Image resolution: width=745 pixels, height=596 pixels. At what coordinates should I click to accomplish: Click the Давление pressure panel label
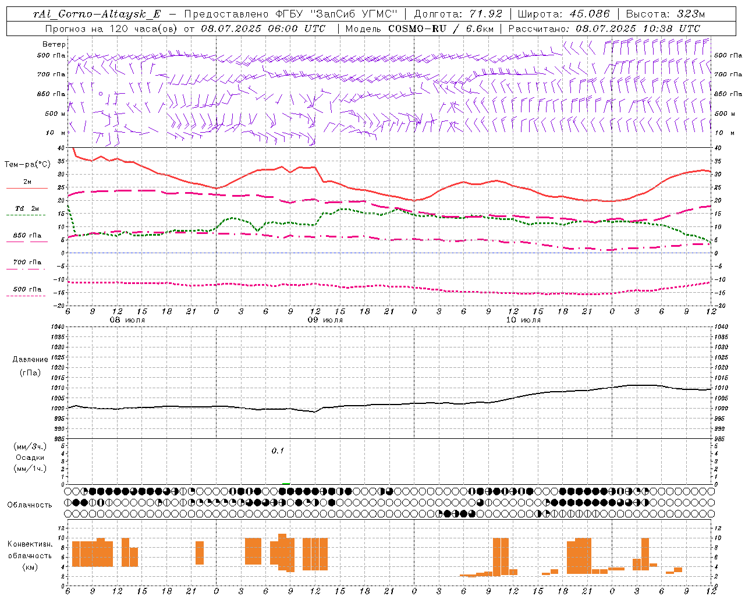coord(29,360)
